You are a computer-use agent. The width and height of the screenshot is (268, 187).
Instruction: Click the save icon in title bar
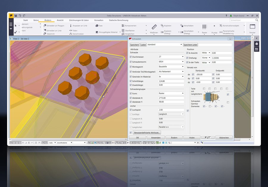16,15
